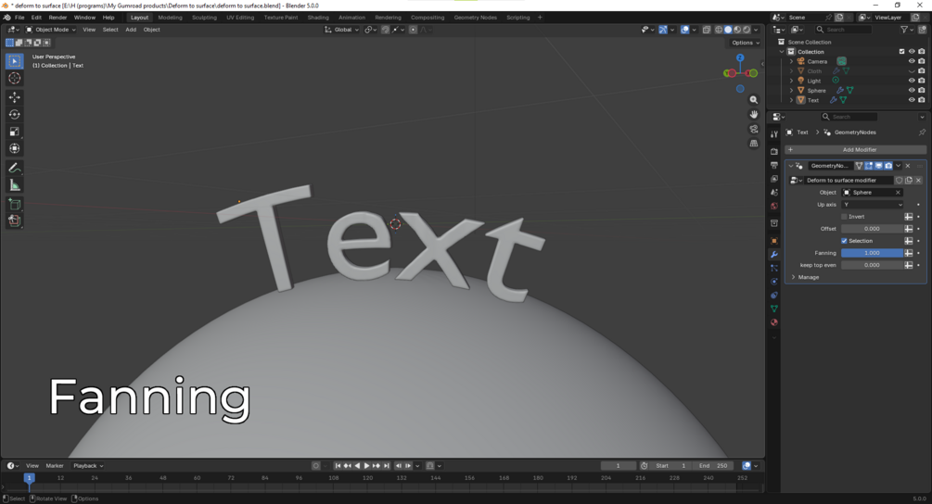Image resolution: width=932 pixels, height=504 pixels.
Task: Click the pan view hand icon
Action: tap(754, 114)
